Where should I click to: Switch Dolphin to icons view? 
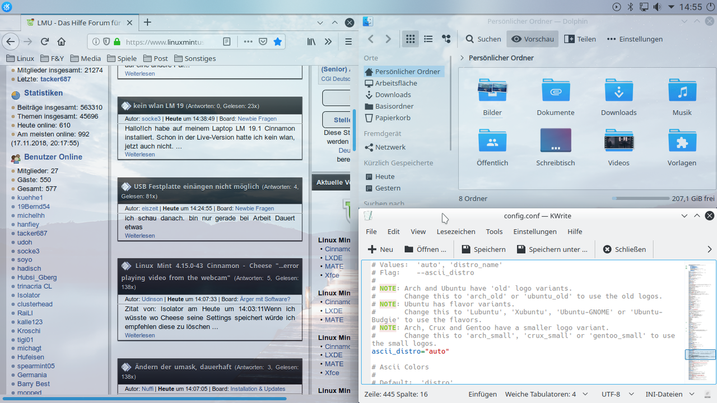(411, 39)
